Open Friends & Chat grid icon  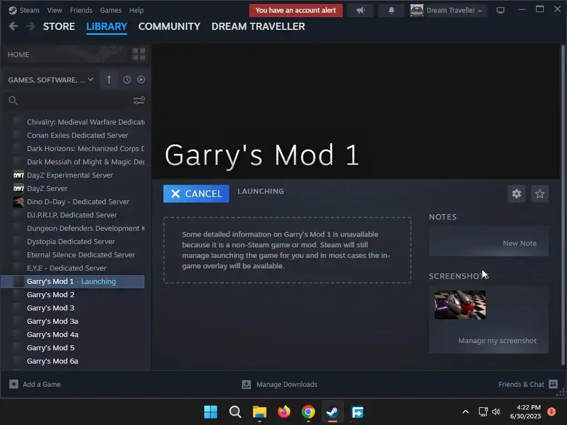(x=553, y=384)
